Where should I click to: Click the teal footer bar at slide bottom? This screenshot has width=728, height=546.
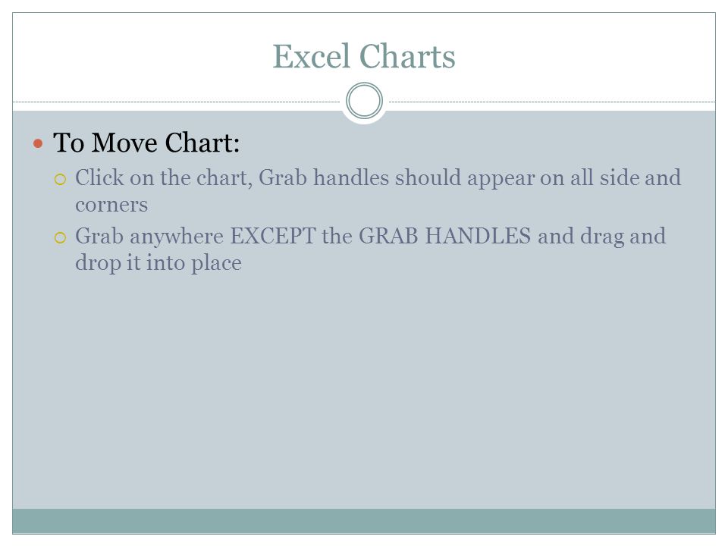point(364,521)
